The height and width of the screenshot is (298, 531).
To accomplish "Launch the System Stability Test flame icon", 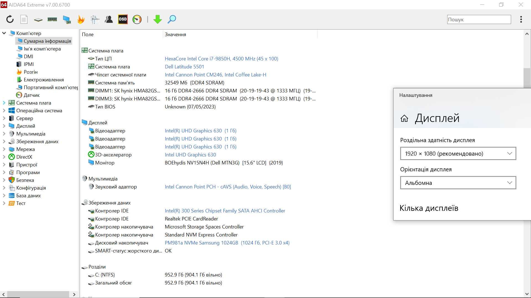I will (x=81, y=19).
